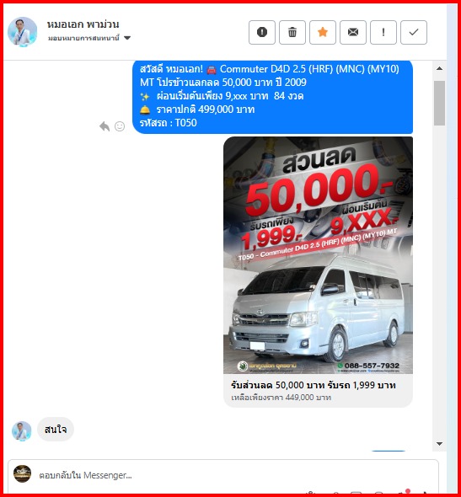Click the contact name หมอเอก พาม่วน
This screenshot has width=461, height=497.
coord(83,24)
